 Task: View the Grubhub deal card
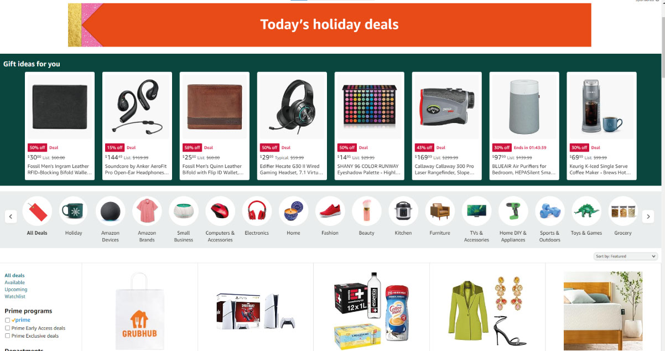(x=139, y=307)
